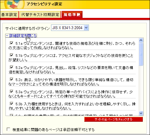
Task: Collapse details via 詳細設定を閉じる link
Action: (21, 36)
